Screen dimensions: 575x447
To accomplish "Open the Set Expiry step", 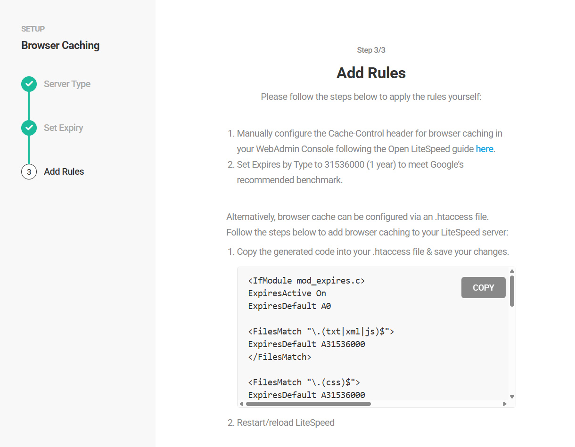I will point(64,128).
